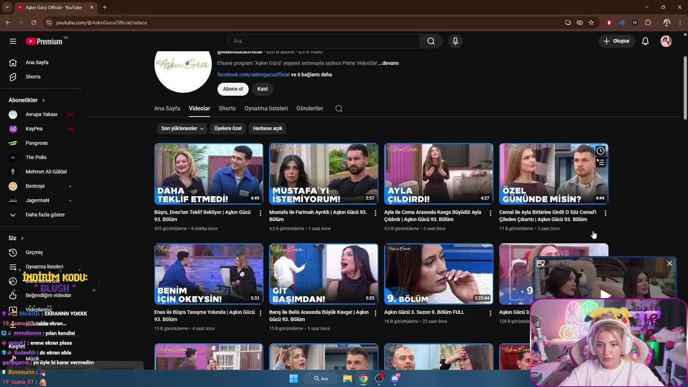Open options for Ayla ile Cema video
This screenshot has width=688, height=387.
tap(490, 213)
